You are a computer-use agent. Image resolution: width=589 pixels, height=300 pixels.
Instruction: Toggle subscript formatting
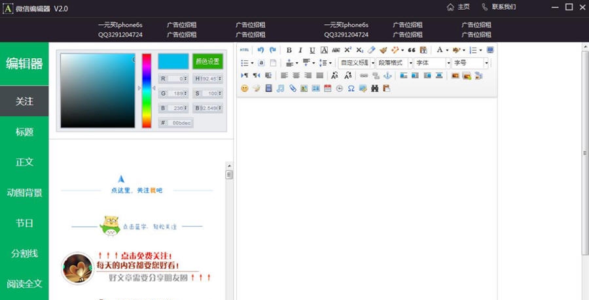(x=359, y=50)
